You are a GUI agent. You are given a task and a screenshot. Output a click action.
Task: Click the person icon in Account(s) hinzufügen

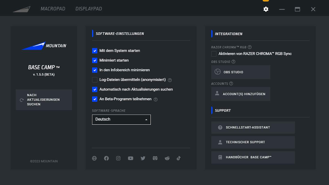click(x=217, y=93)
